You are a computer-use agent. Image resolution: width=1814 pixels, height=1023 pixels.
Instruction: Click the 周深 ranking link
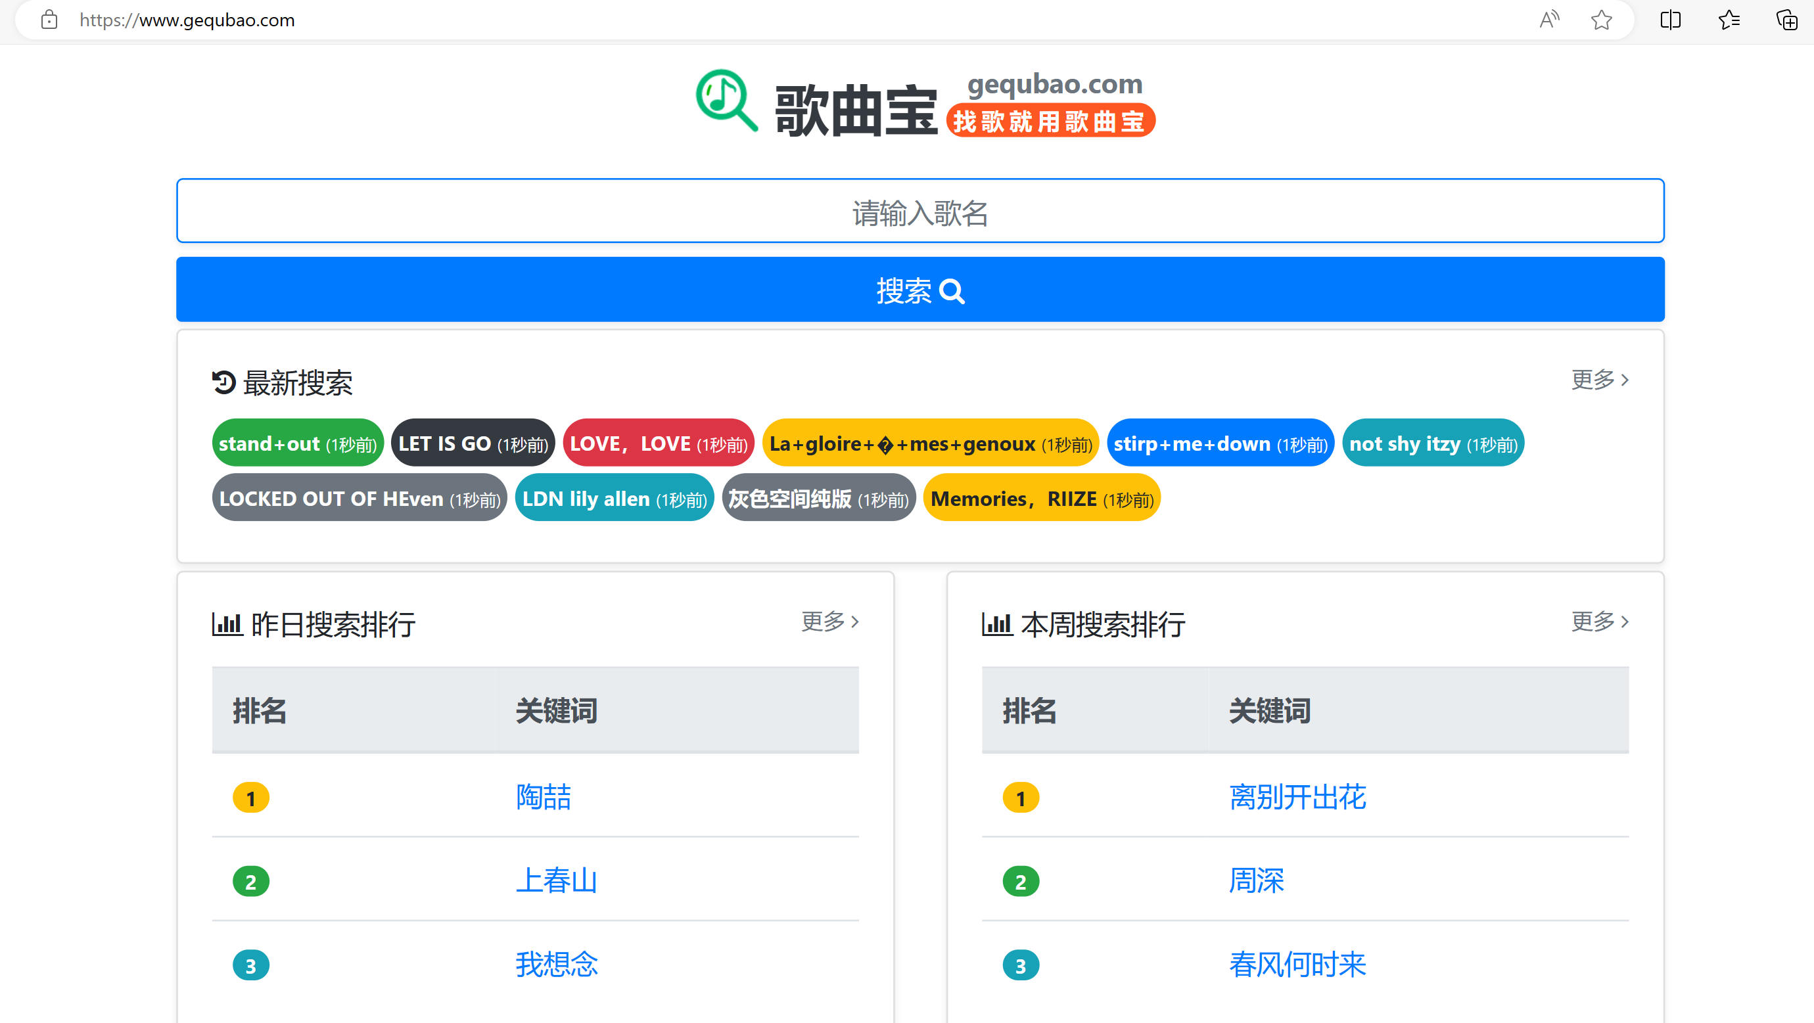tap(1256, 880)
